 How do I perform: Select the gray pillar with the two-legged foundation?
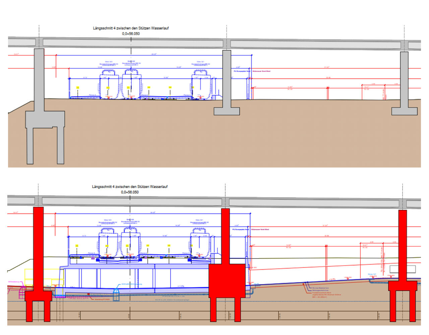click(x=45, y=106)
